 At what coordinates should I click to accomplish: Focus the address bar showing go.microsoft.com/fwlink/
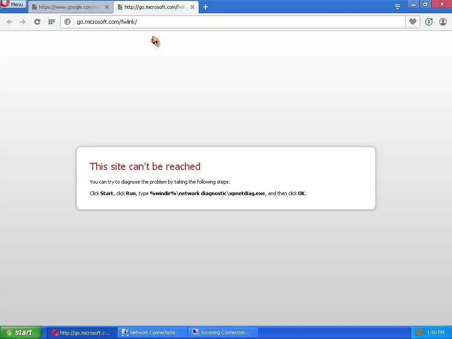[239, 22]
